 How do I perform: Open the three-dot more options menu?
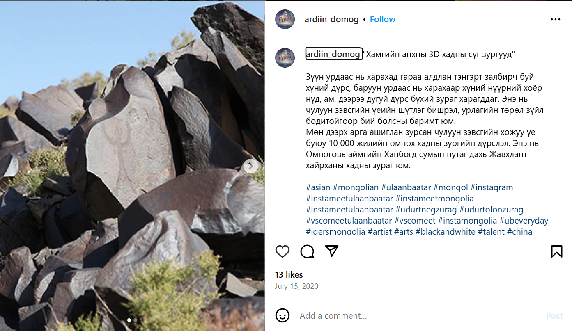click(555, 19)
